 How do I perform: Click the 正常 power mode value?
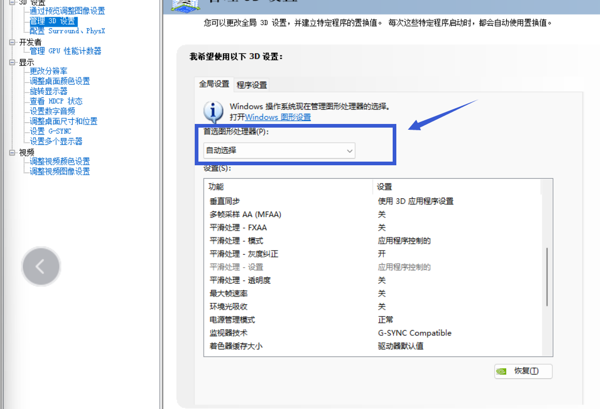click(x=385, y=320)
